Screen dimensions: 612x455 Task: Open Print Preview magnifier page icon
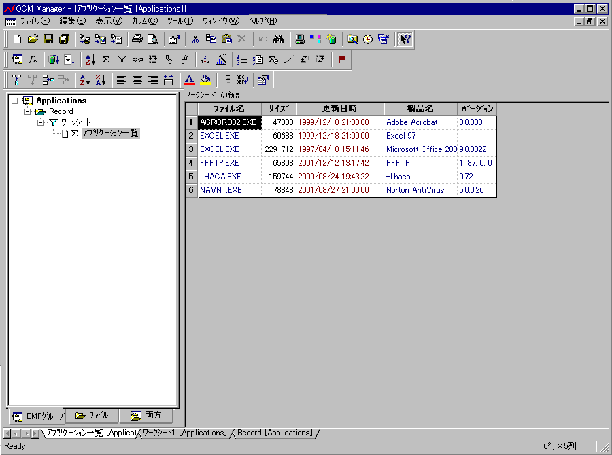coord(152,39)
